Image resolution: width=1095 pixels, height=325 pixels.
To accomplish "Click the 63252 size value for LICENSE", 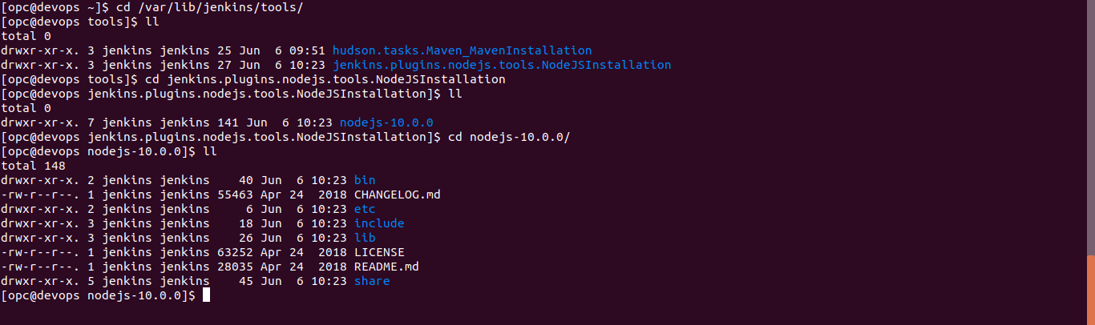I will [235, 252].
